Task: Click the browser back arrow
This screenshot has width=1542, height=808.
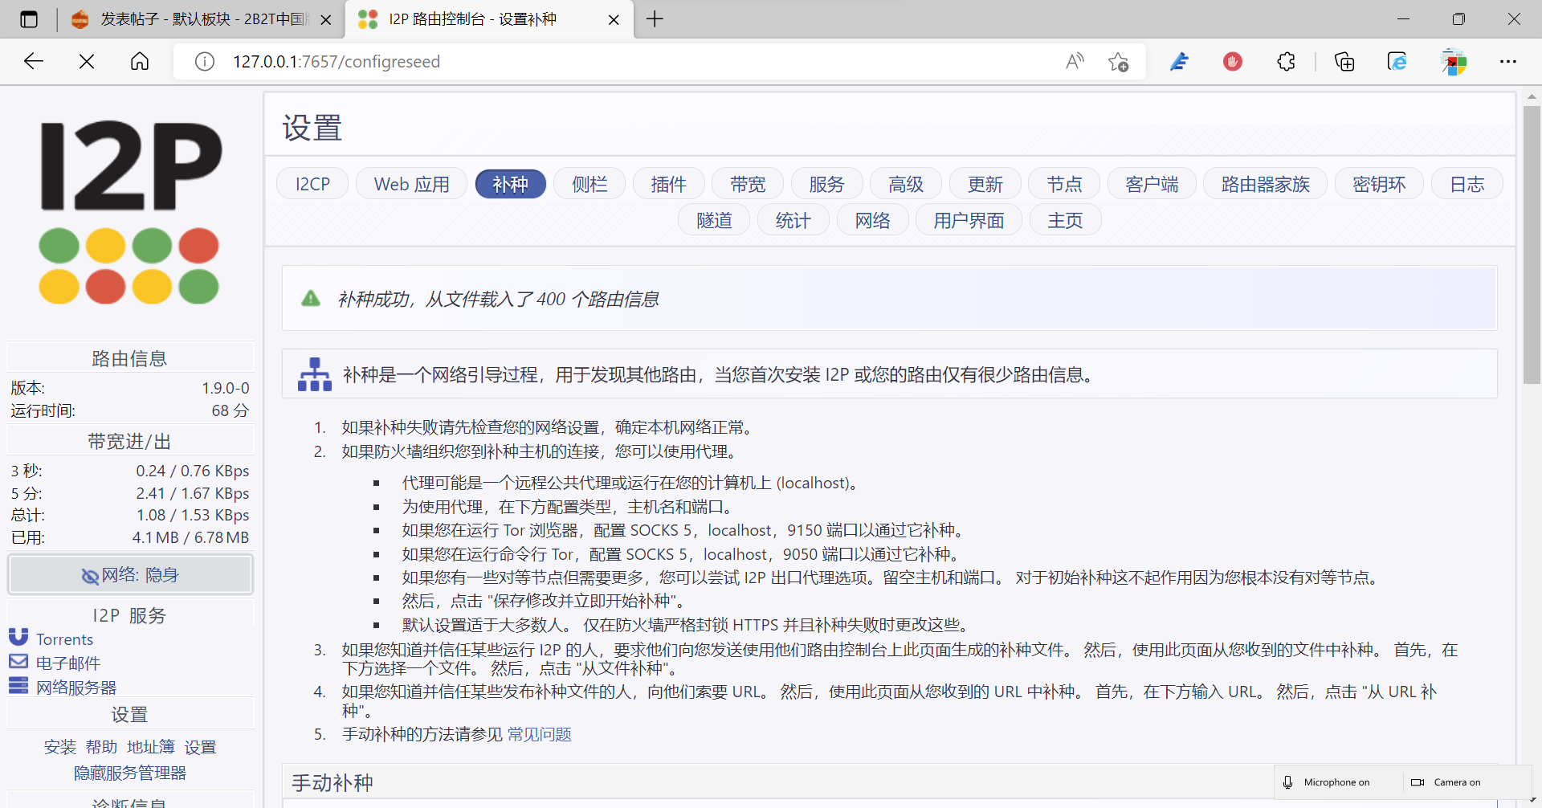Action: coord(34,61)
